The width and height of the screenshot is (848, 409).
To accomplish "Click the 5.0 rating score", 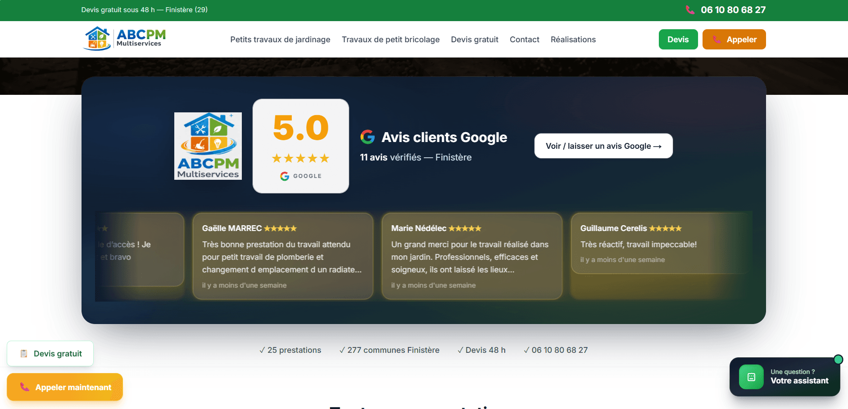I will point(301,128).
